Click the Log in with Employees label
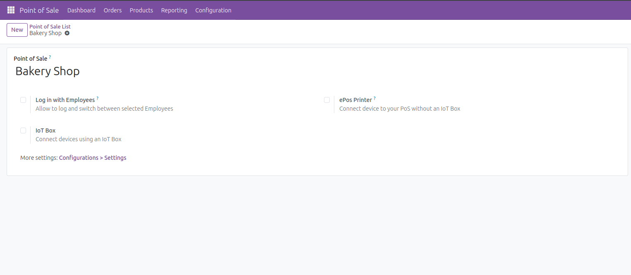This screenshot has height=275, width=631. [x=65, y=100]
